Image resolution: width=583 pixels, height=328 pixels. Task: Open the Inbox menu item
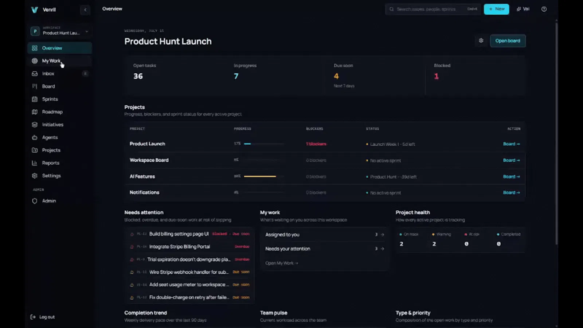click(x=60, y=74)
